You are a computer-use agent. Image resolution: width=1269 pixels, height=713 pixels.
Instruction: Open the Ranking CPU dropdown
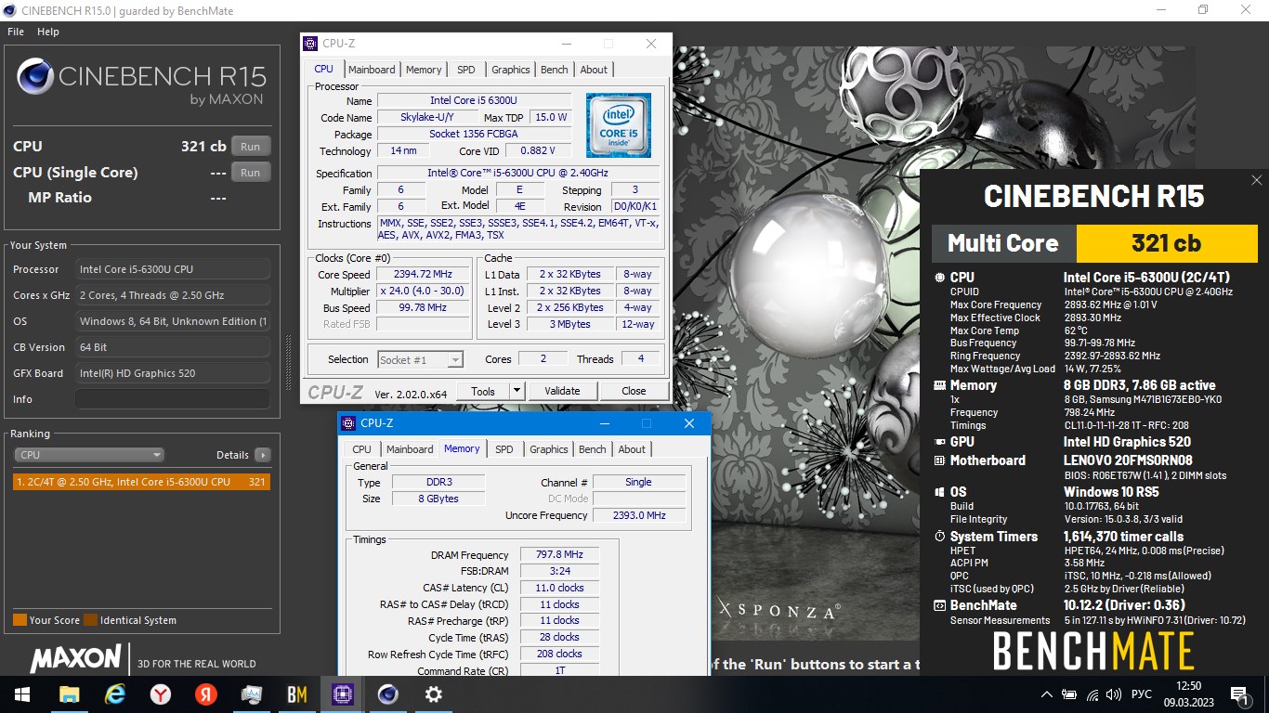(89, 455)
